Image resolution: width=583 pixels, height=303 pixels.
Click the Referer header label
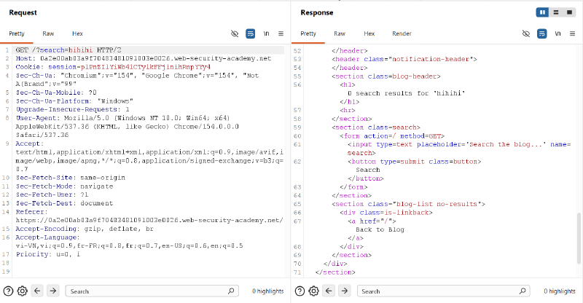31,212
